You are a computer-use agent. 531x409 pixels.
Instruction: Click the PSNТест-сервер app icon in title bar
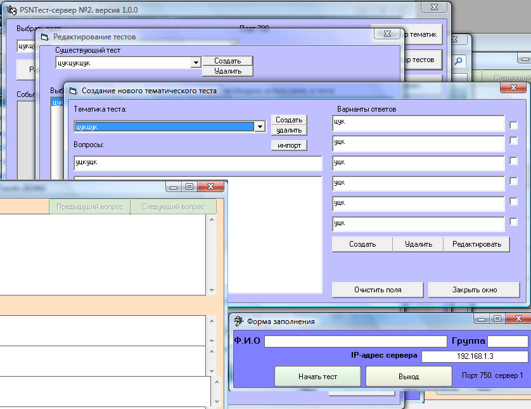[11, 10]
